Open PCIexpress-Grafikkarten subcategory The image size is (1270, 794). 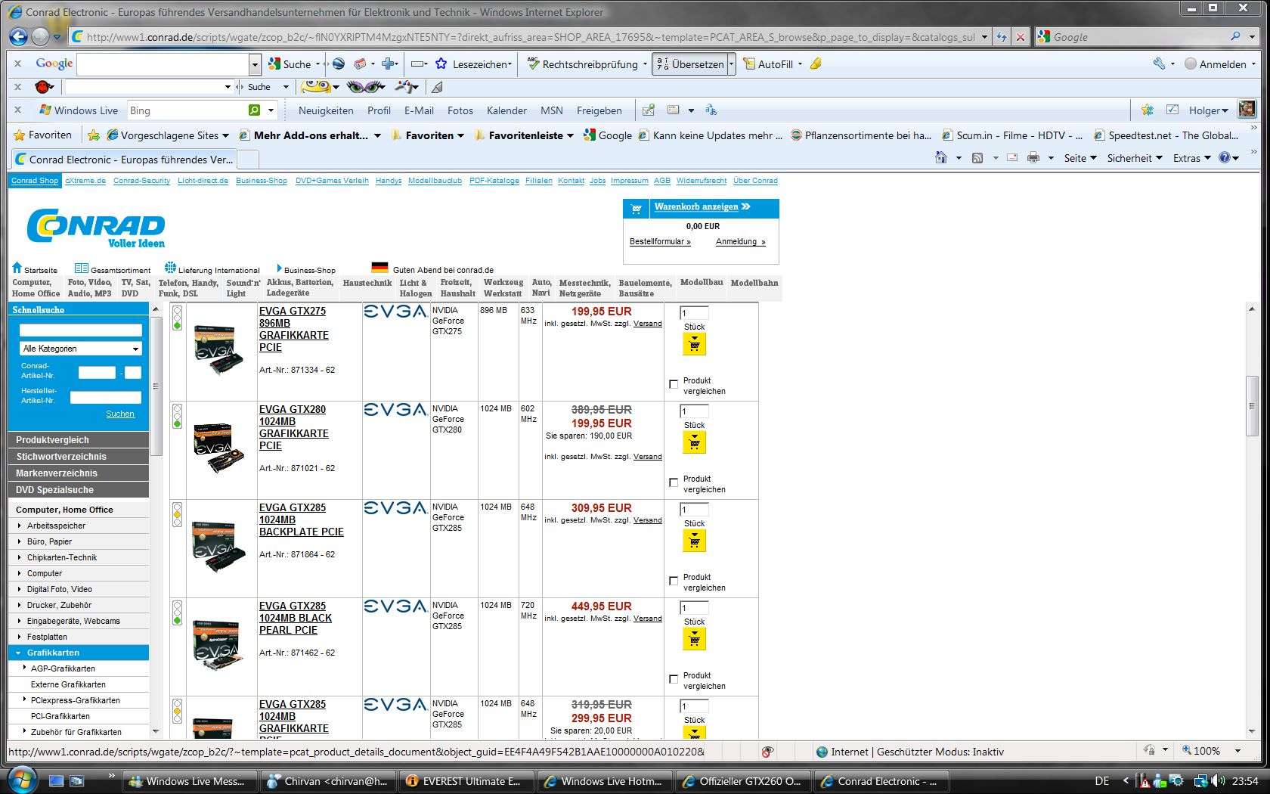click(76, 700)
